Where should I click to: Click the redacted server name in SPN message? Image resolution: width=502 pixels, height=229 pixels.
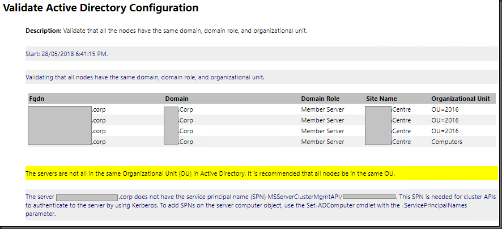click(x=86, y=197)
